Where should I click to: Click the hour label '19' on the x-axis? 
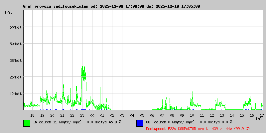[x=43, y=115]
